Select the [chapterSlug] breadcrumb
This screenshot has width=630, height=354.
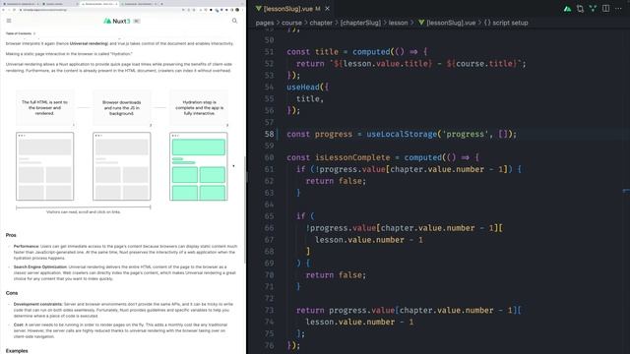[360, 23]
